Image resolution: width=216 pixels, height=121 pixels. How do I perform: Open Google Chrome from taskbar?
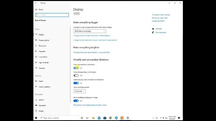[x=110, y=118]
